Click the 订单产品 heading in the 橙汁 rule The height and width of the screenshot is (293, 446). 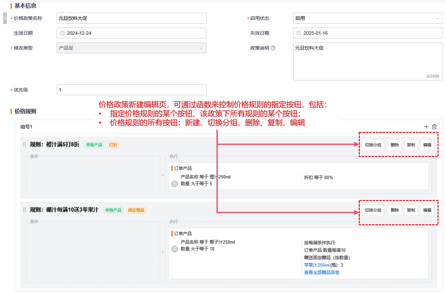(183, 168)
